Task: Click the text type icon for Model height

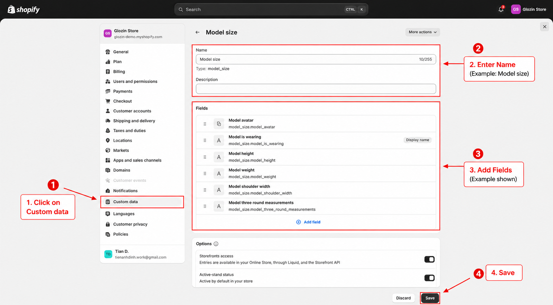Action: pyautogui.click(x=219, y=157)
